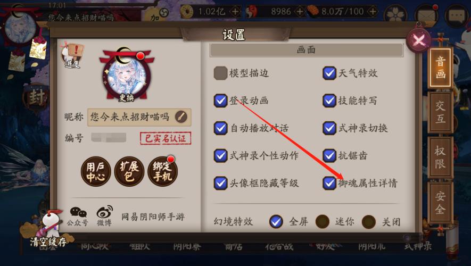Click the 绑定手机 button
The height and width of the screenshot is (266, 471).
[162, 171]
